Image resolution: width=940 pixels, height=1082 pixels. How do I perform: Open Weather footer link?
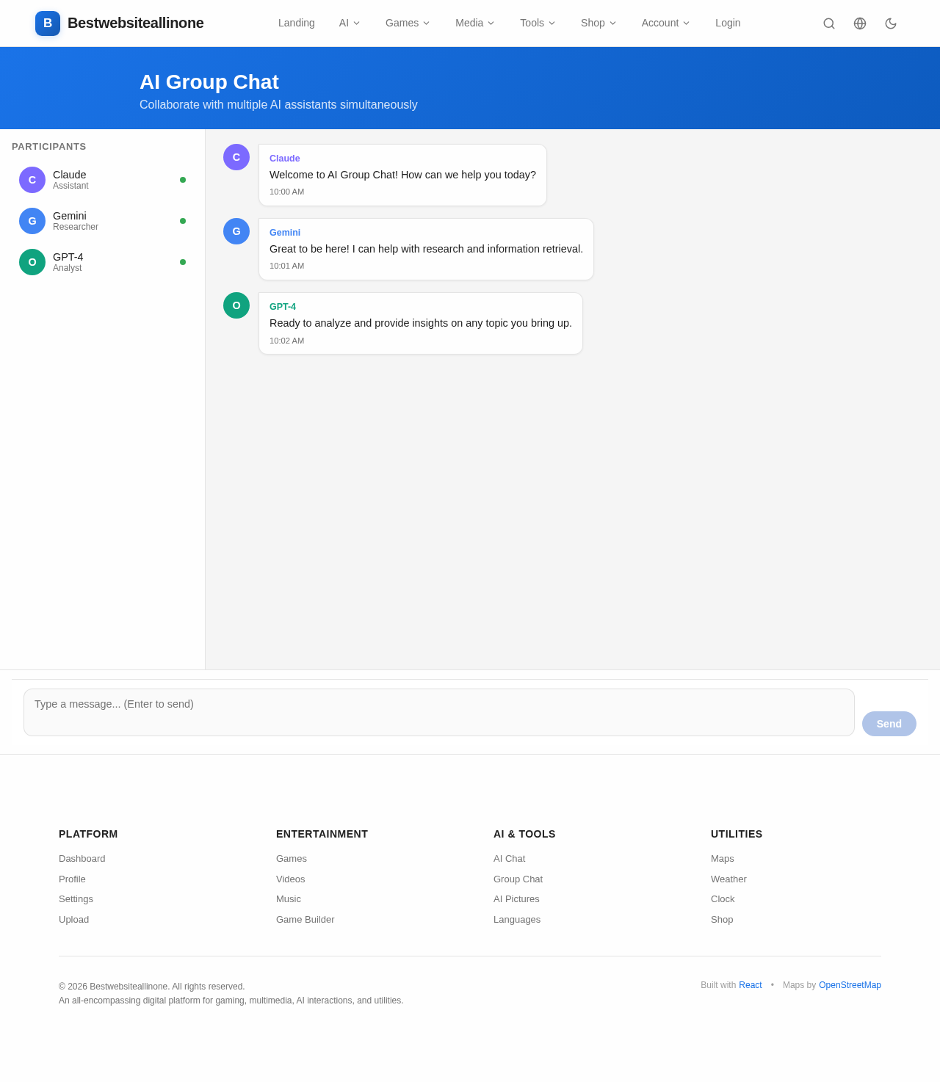pyautogui.click(x=728, y=879)
